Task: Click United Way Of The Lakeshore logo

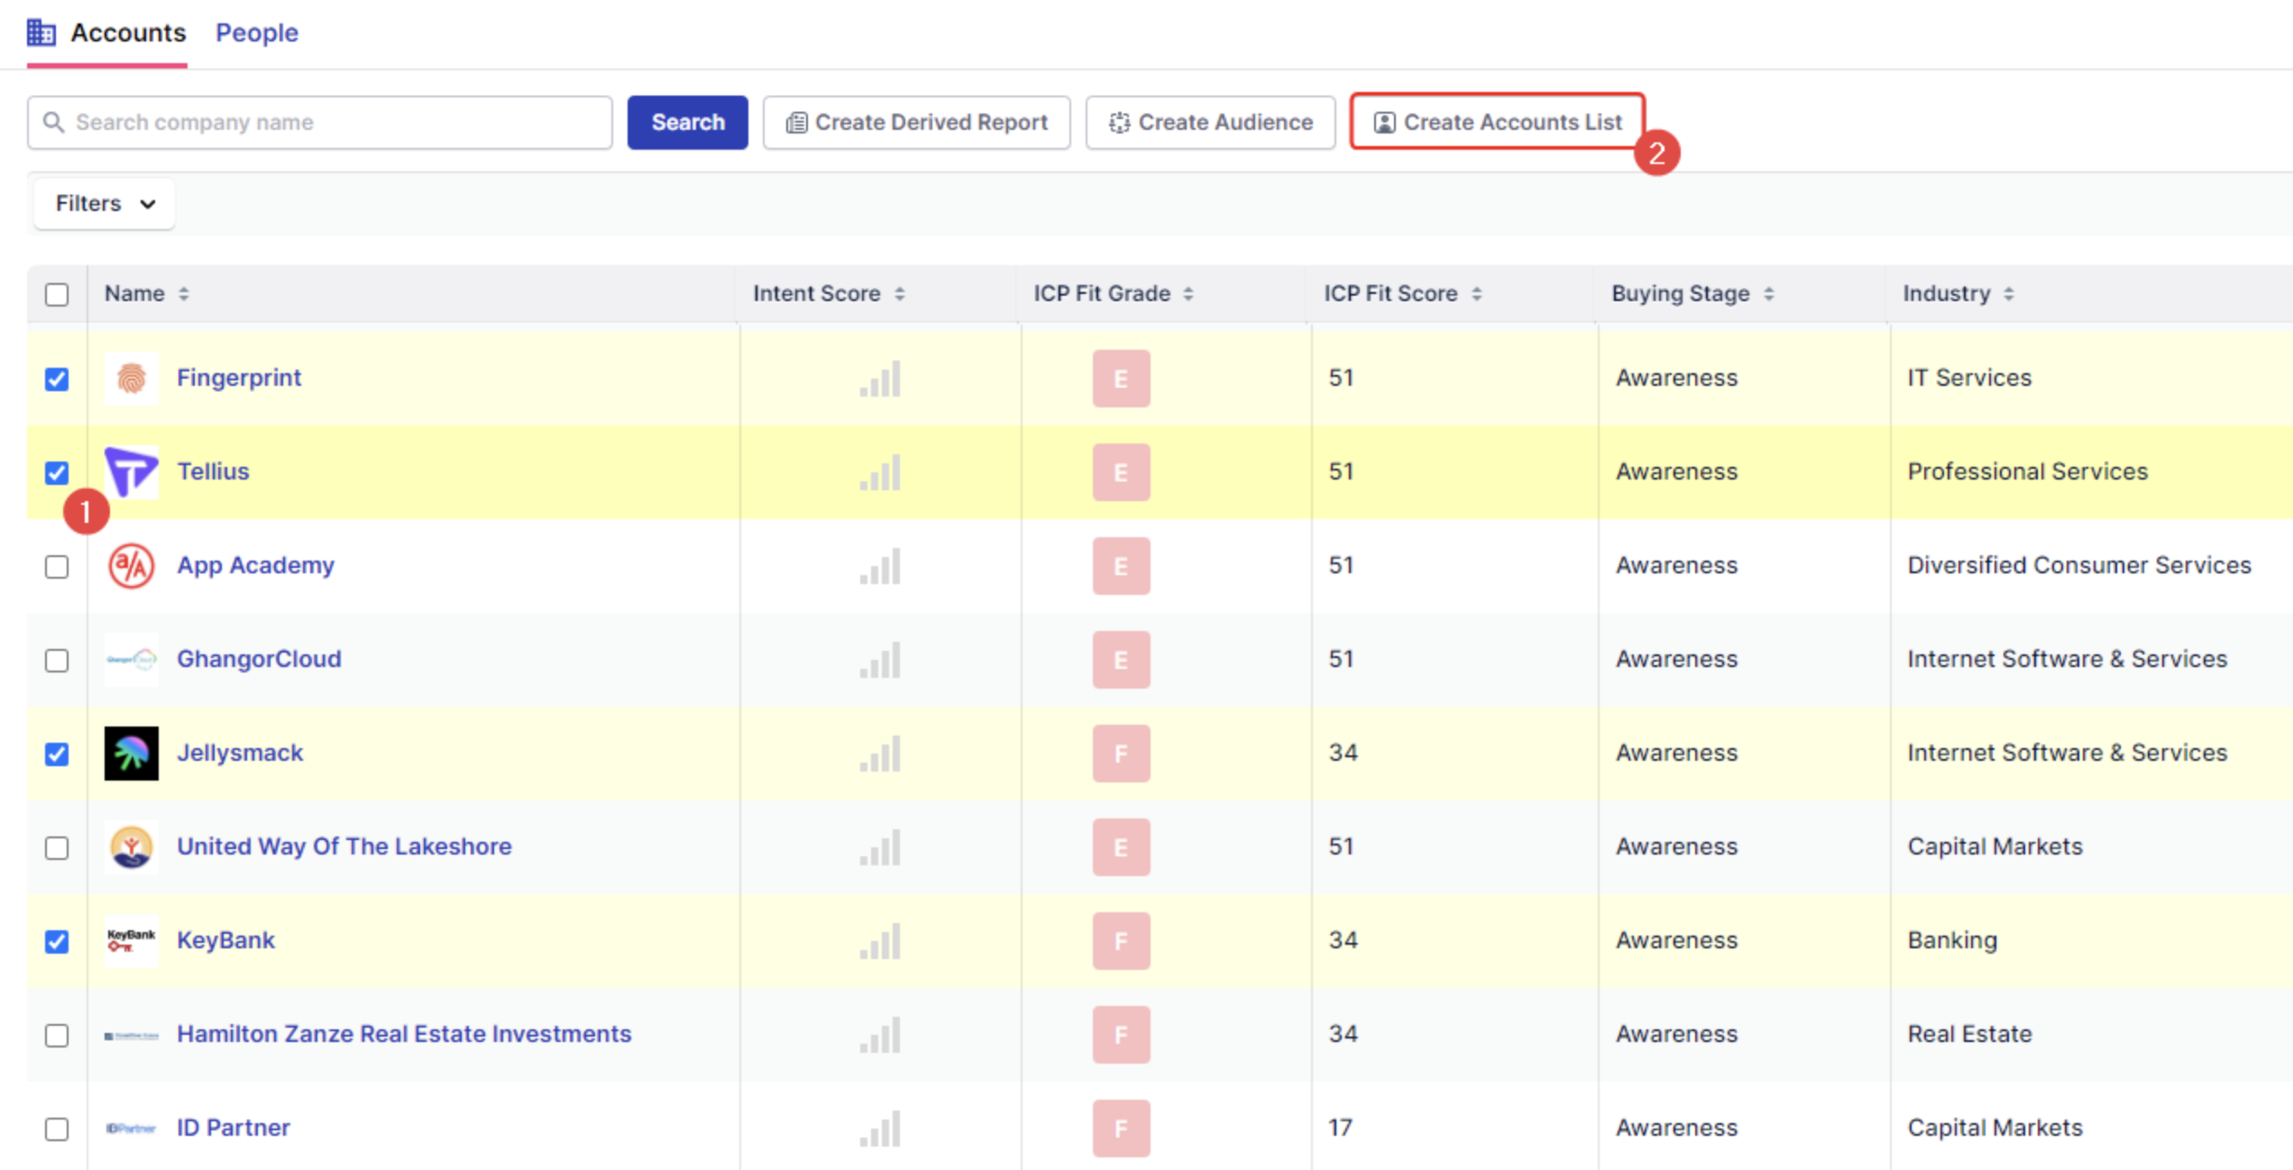Action: [x=131, y=847]
